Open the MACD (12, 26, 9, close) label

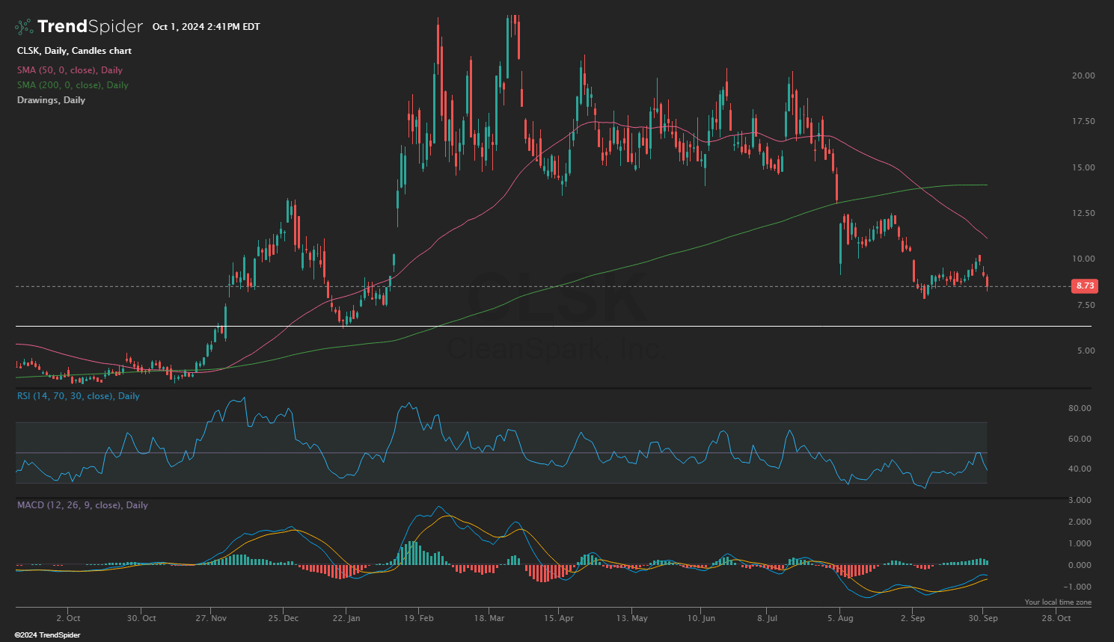82,505
